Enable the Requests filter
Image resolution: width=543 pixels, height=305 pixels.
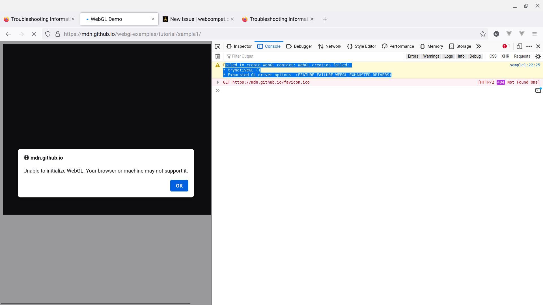522,56
